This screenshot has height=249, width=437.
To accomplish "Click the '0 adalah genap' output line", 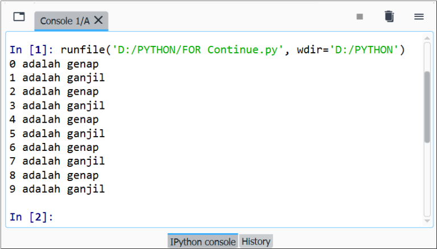I will click(54, 64).
